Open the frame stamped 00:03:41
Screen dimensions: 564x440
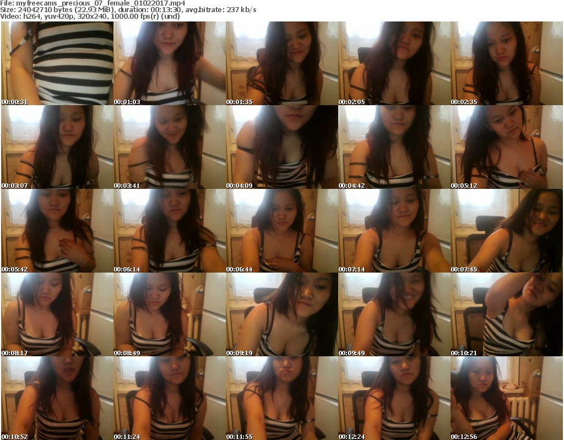[x=170, y=147]
